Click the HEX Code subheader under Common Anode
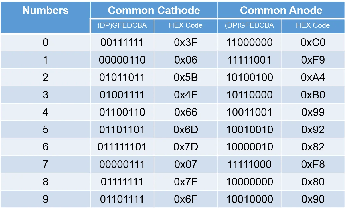The image size is (346, 212). point(313,25)
